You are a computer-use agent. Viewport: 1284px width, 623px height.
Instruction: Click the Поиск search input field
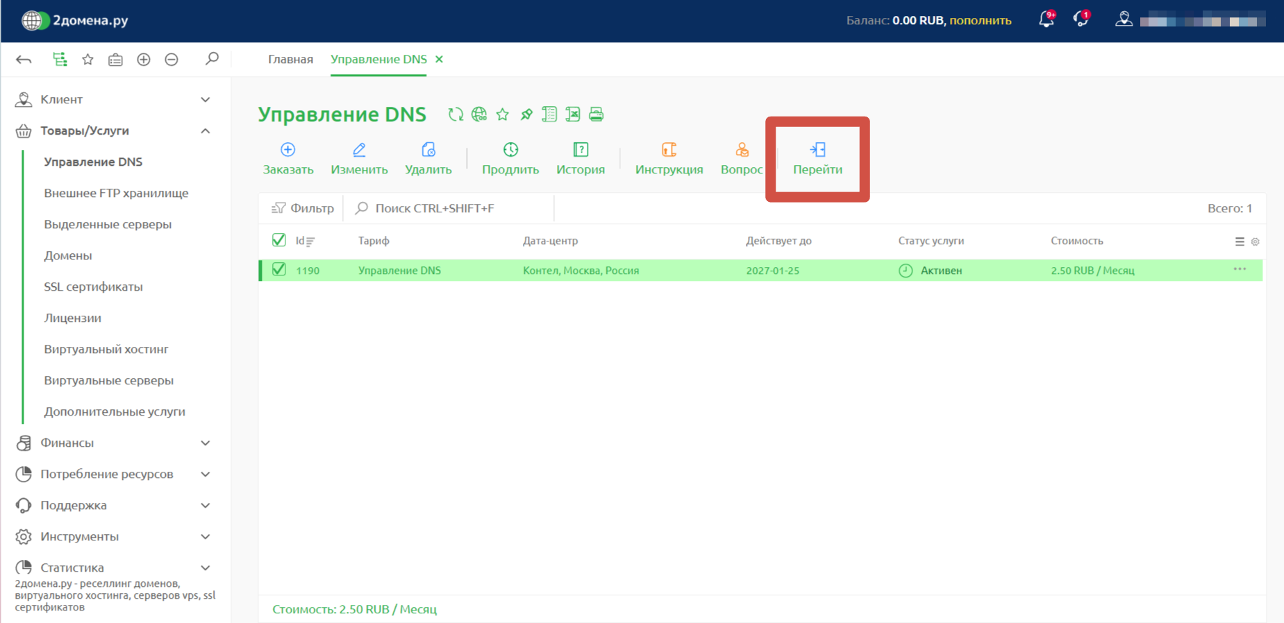coord(451,208)
